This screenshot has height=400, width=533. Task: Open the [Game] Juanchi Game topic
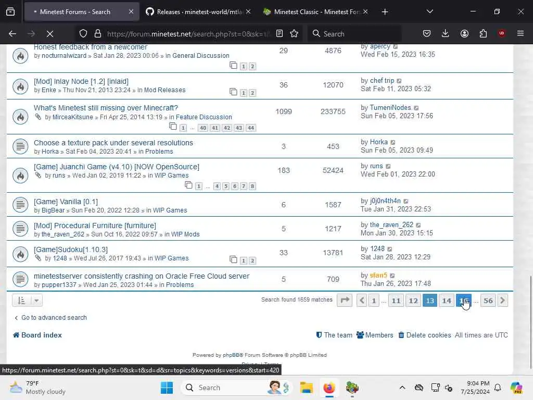click(x=116, y=167)
